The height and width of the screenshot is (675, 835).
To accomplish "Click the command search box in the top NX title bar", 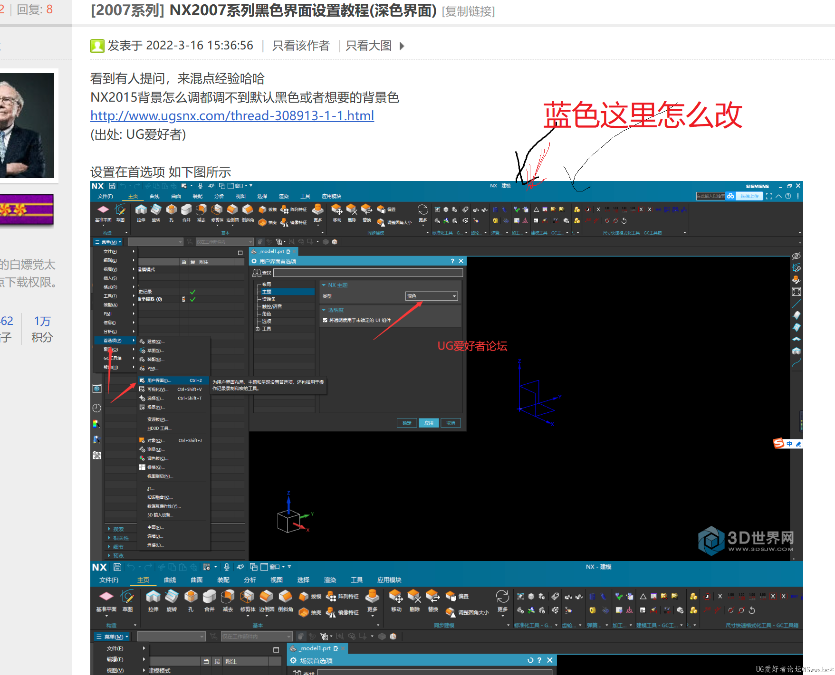I will point(710,196).
